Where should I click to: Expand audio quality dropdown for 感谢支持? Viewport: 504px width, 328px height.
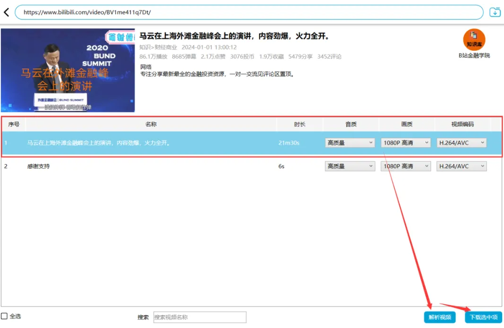350,166
